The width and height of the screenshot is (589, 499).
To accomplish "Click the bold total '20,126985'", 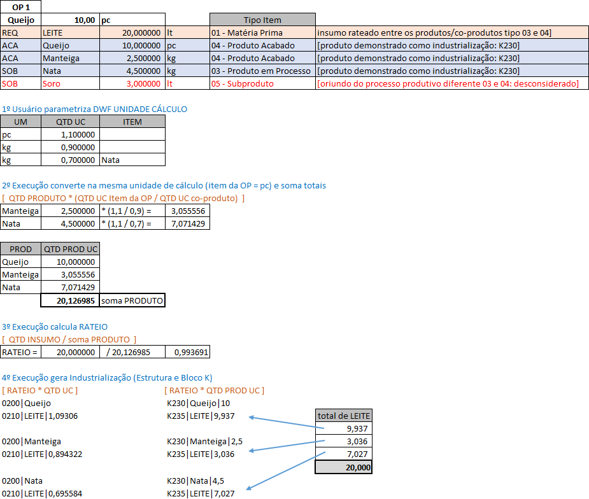I will click(x=70, y=300).
